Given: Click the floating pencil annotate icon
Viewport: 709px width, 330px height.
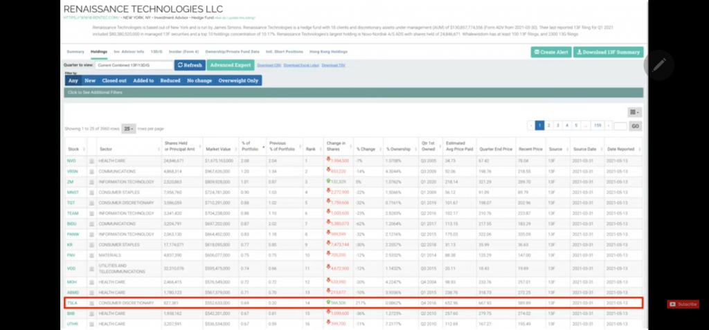Looking at the screenshot, I should click(x=659, y=66).
